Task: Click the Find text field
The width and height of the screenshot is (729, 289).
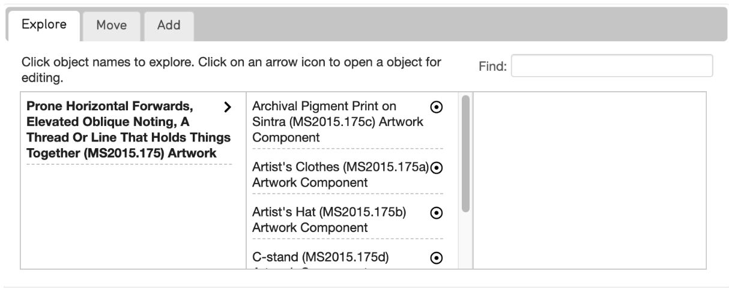Action: [611, 66]
